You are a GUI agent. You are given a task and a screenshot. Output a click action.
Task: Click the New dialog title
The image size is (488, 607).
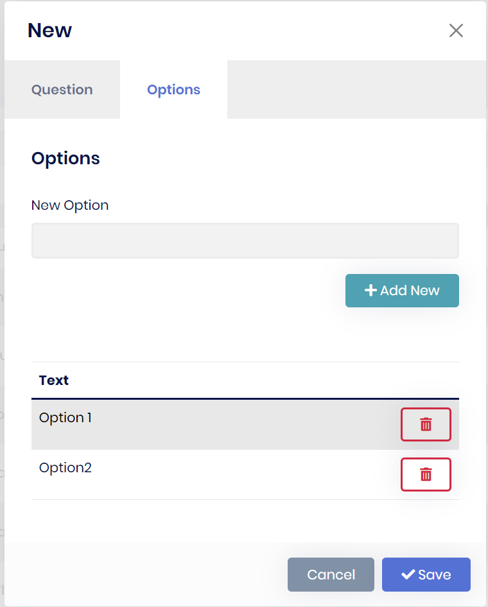pyautogui.click(x=50, y=30)
